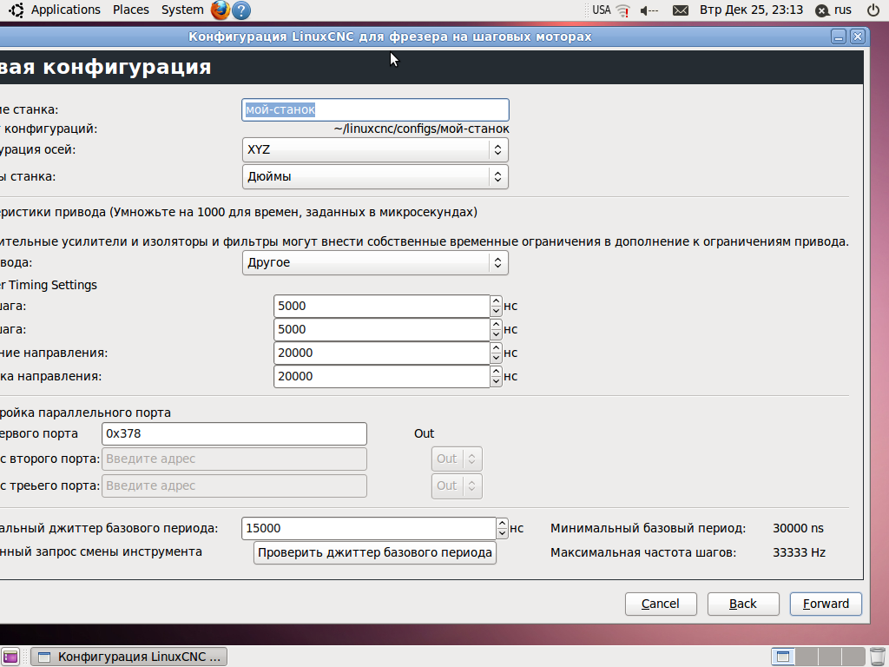Decrease the second 5000 step space value
Image resolution: width=889 pixels, height=667 pixels.
(496, 334)
